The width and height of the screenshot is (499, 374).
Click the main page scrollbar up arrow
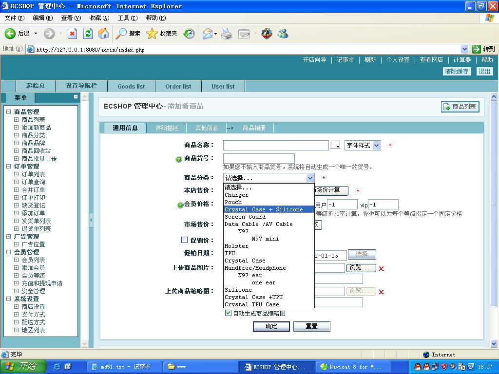click(494, 96)
